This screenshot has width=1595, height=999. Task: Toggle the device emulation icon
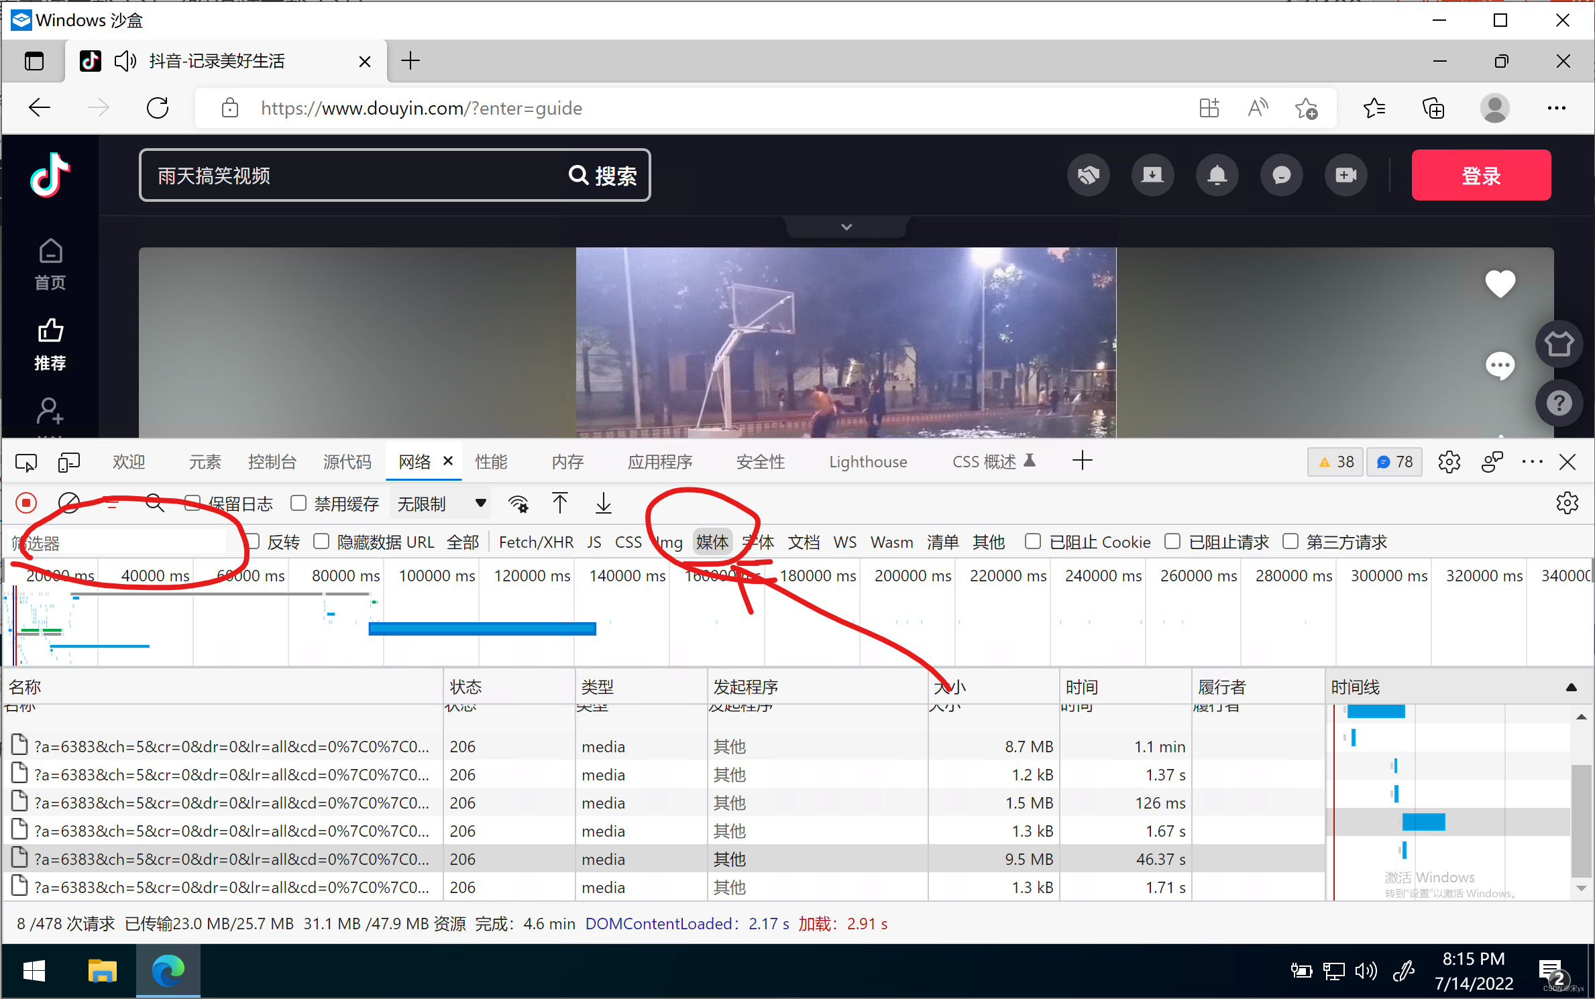click(68, 462)
